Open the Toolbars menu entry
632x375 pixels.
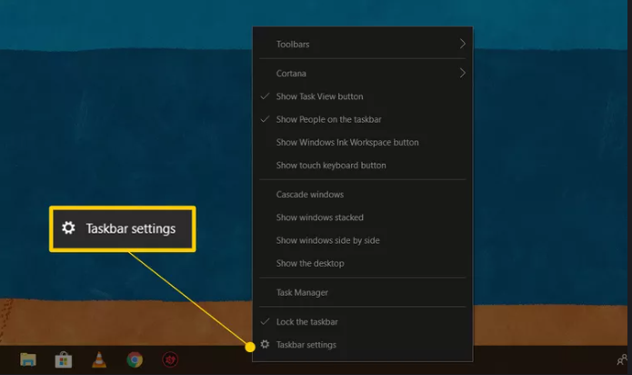click(363, 44)
